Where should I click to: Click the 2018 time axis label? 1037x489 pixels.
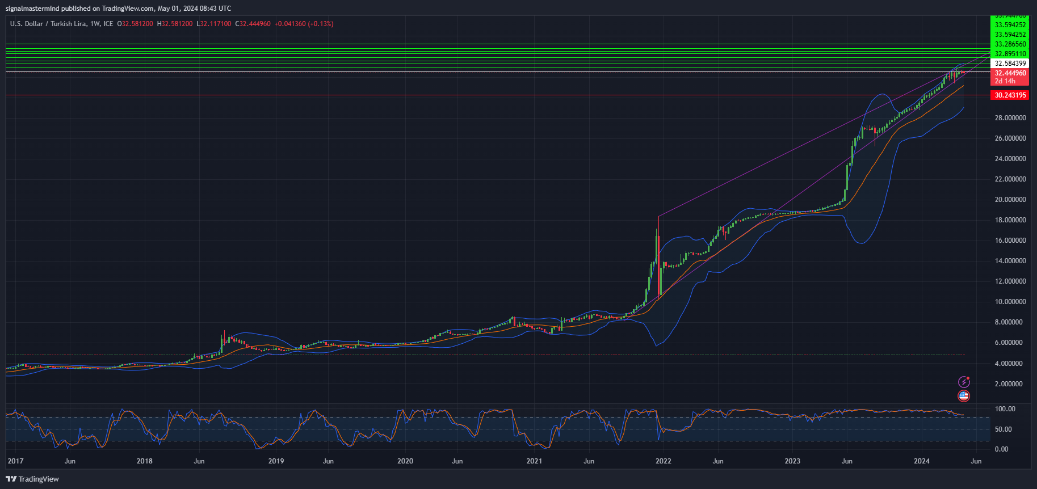pyautogui.click(x=145, y=461)
